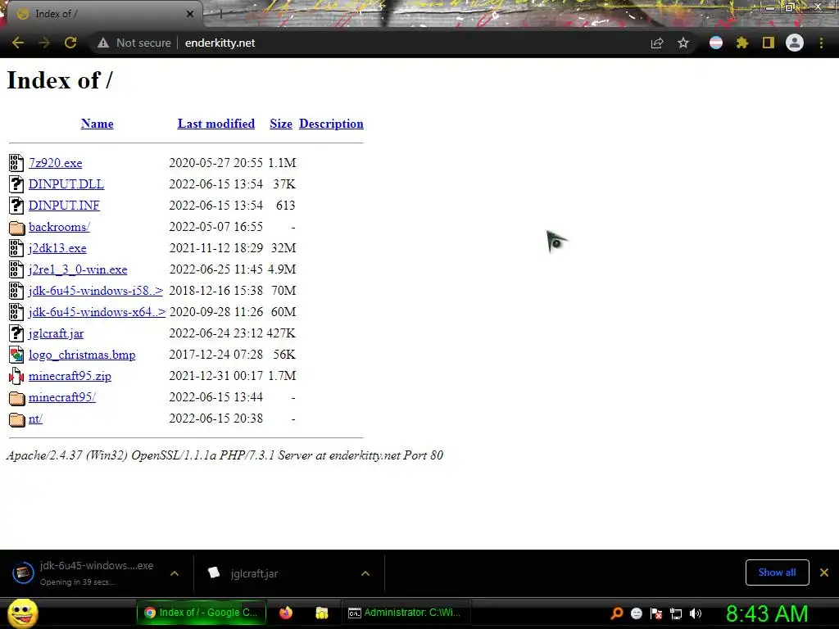Reload the page with the refresh icon
Image resolution: width=839 pixels, height=629 pixels.
[x=70, y=43]
